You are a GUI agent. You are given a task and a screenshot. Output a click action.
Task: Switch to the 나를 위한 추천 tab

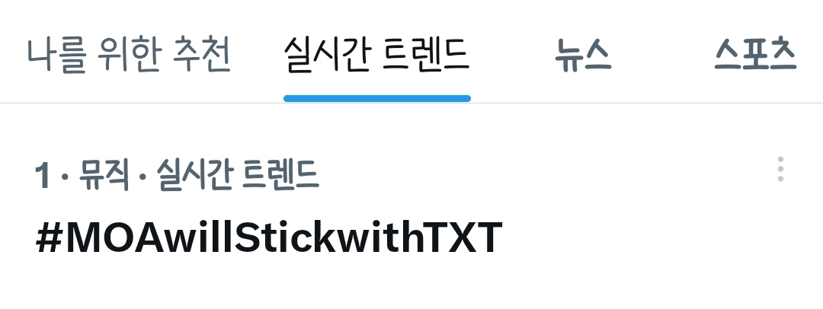129,55
